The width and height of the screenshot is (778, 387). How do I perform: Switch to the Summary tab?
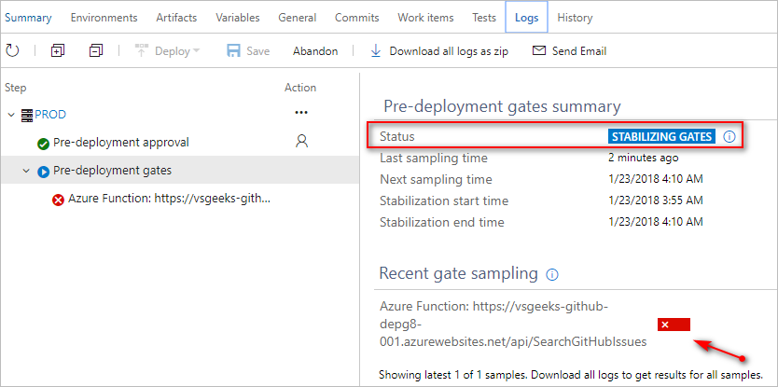(x=28, y=18)
